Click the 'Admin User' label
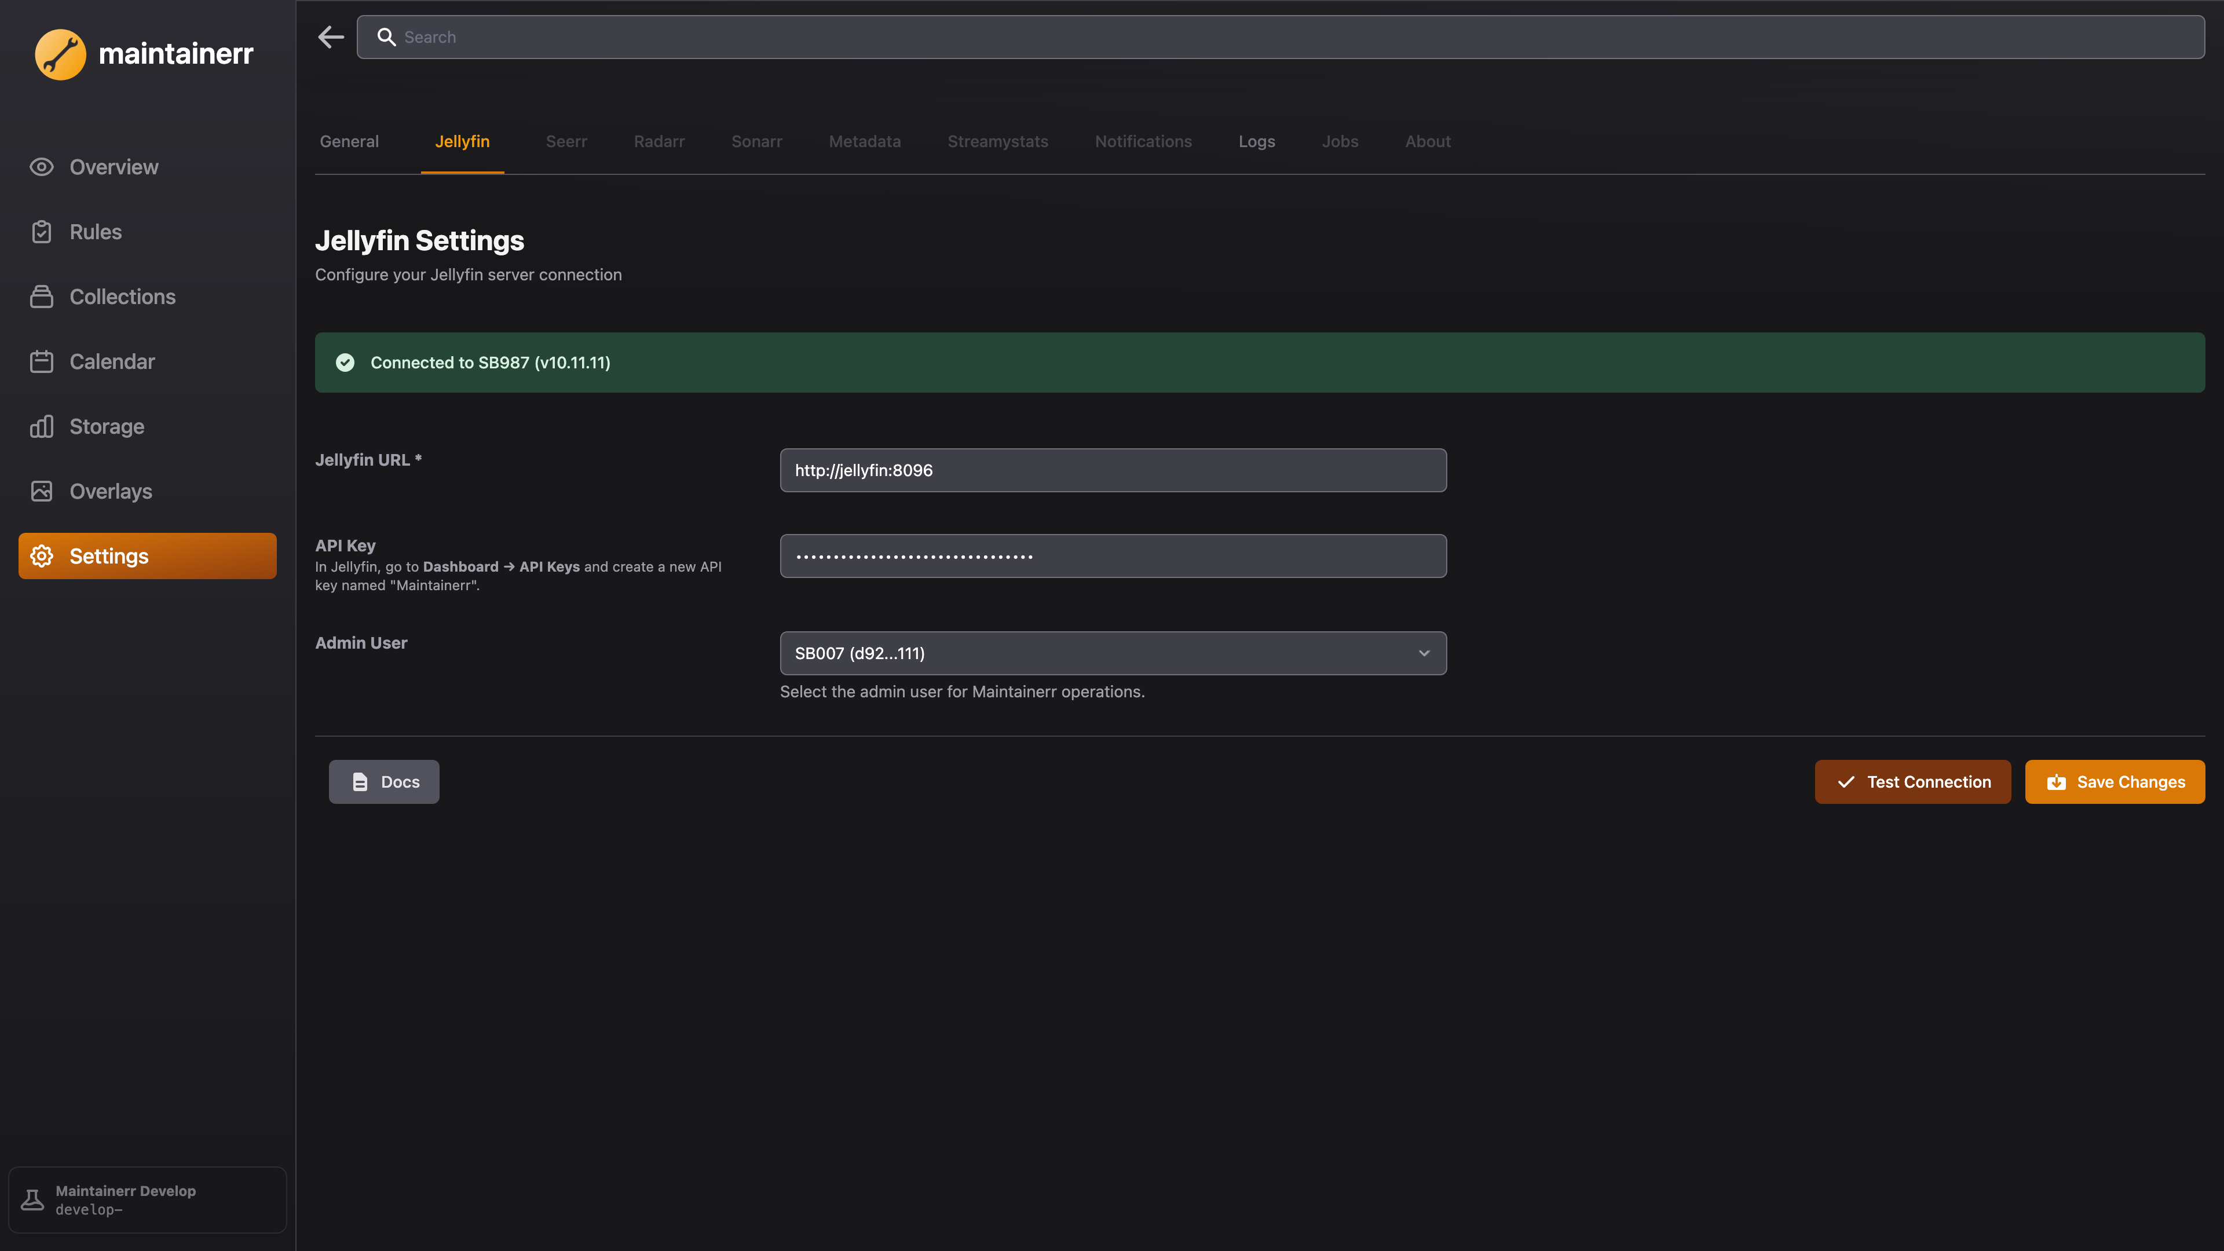The width and height of the screenshot is (2224, 1251). click(361, 643)
